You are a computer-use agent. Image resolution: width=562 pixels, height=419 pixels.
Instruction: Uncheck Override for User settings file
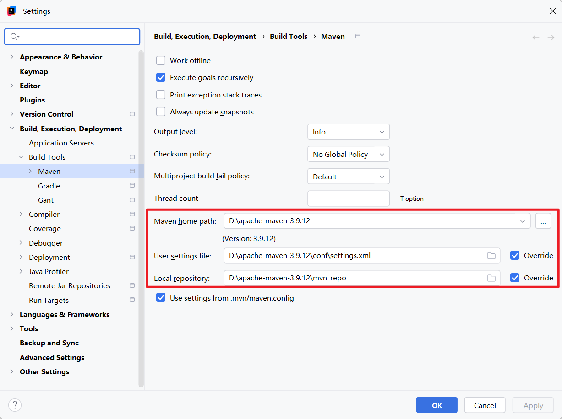tap(515, 255)
